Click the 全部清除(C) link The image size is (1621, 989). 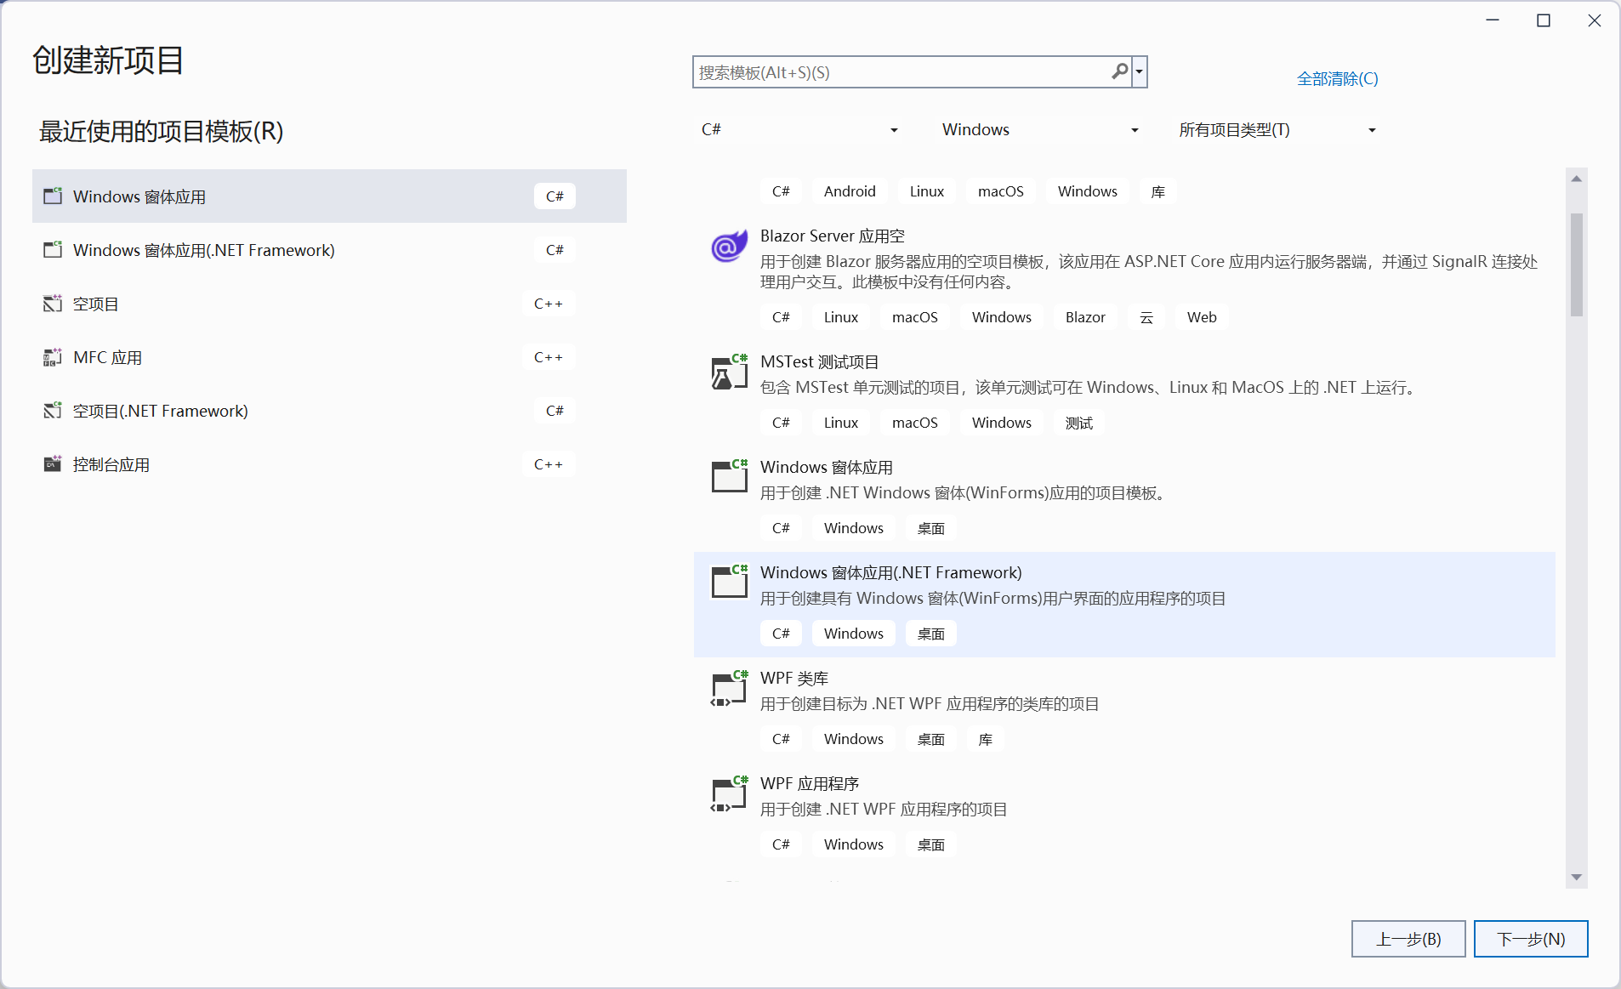(1337, 78)
